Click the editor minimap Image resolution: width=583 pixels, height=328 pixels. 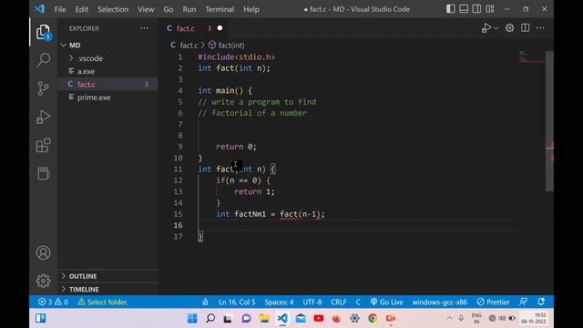click(532, 57)
